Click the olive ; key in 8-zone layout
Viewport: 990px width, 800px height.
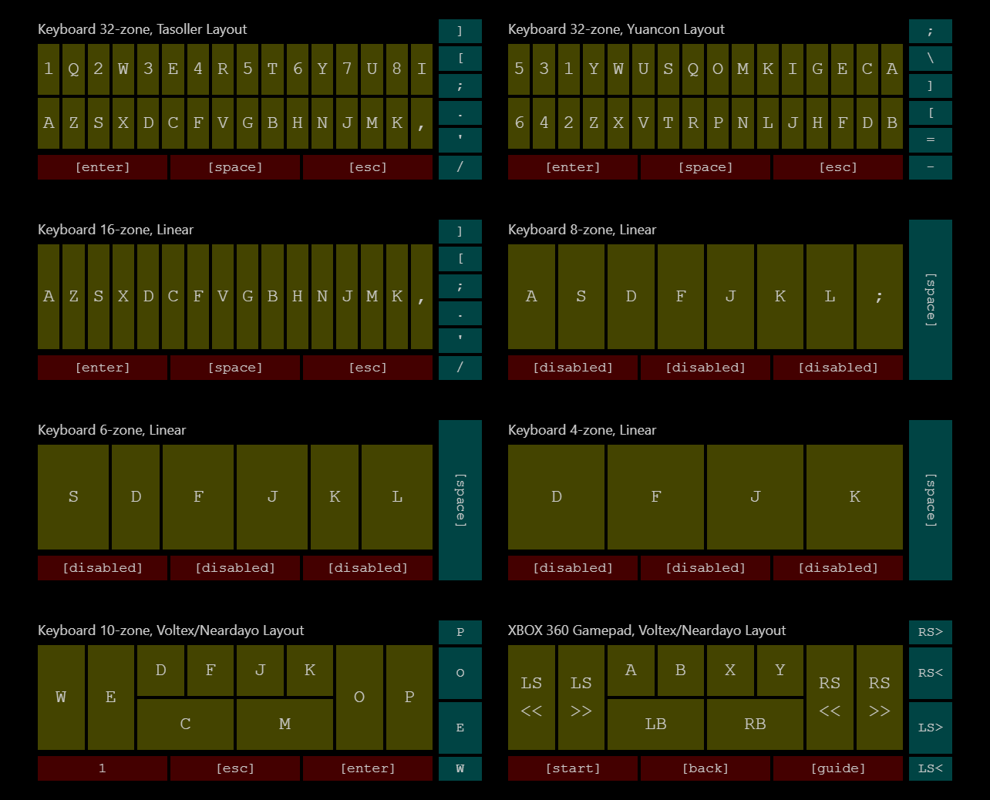click(x=879, y=297)
